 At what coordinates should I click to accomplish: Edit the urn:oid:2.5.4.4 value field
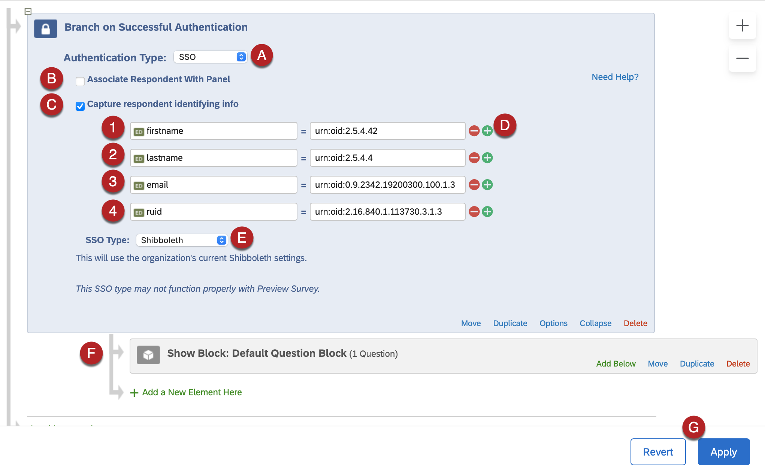pos(387,158)
